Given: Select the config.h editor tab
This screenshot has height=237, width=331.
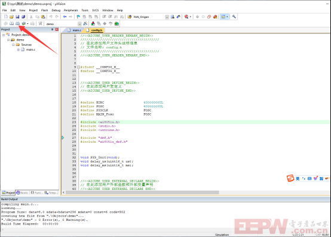Looking at the screenshot, I should [94, 30].
